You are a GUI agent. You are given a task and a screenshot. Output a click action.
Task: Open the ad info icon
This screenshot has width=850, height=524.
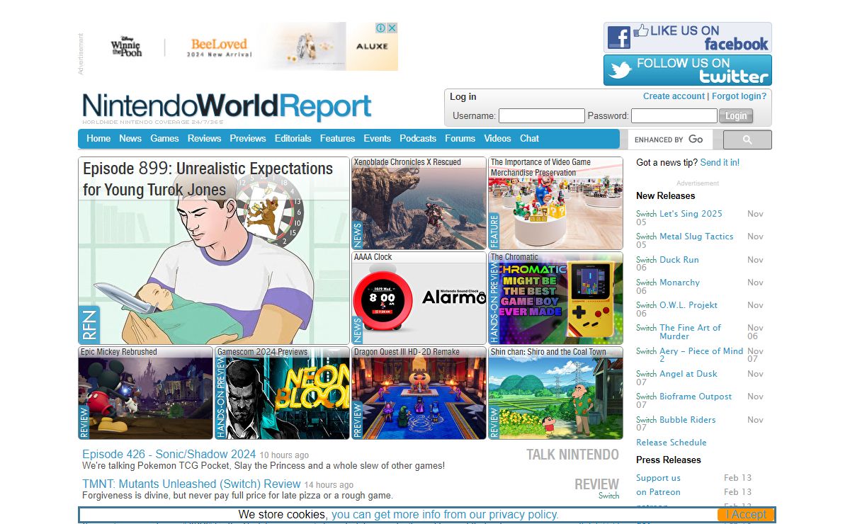pyautogui.click(x=381, y=28)
